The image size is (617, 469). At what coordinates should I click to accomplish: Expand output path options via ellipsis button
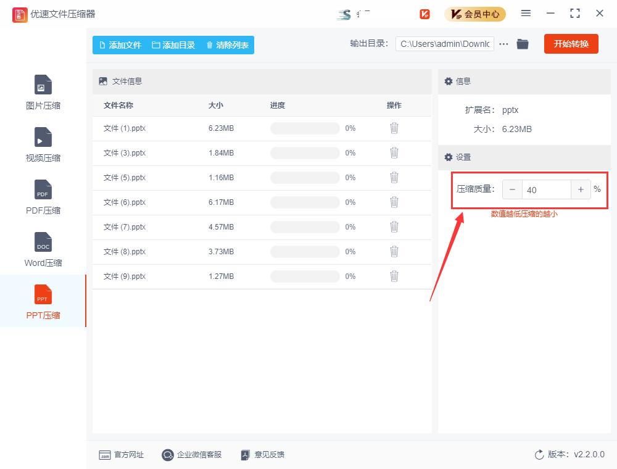503,44
